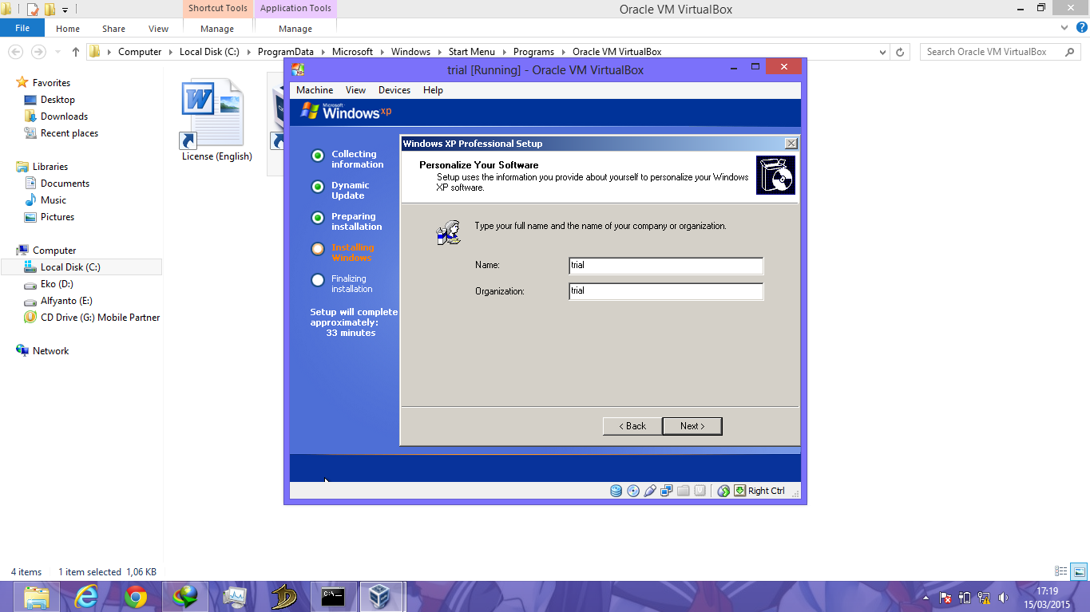The height and width of the screenshot is (612, 1090).
Task: Switch to VirtualBox on the taskbar
Action: coord(383,597)
